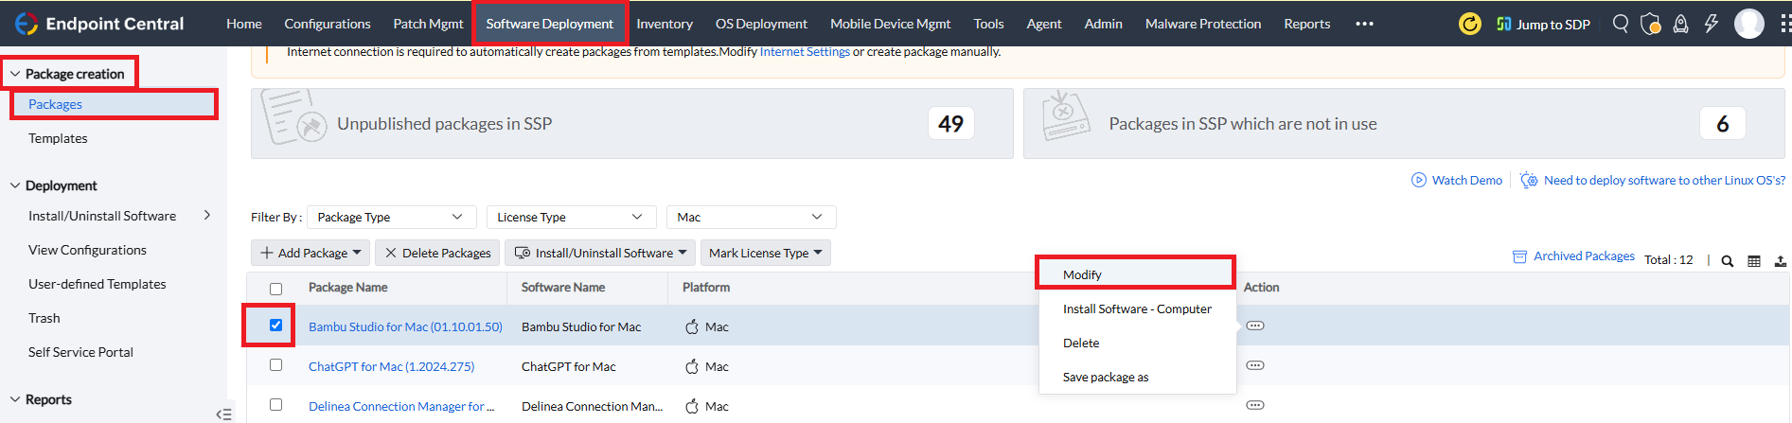
Task: Open the user profile avatar
Action: coord(1748,24)
